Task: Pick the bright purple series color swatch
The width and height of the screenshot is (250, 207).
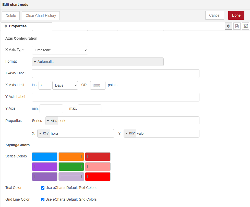Action: (x=45, y=167)
